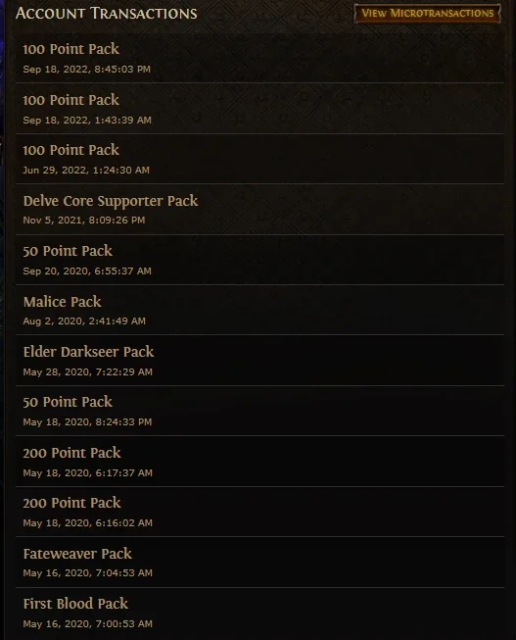Select the 200 Point Pack from 6:17:37 AM

(x=259, y=462)
